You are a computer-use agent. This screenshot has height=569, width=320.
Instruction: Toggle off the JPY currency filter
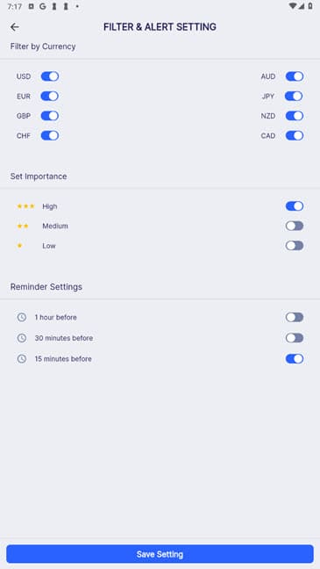(295, 97)
